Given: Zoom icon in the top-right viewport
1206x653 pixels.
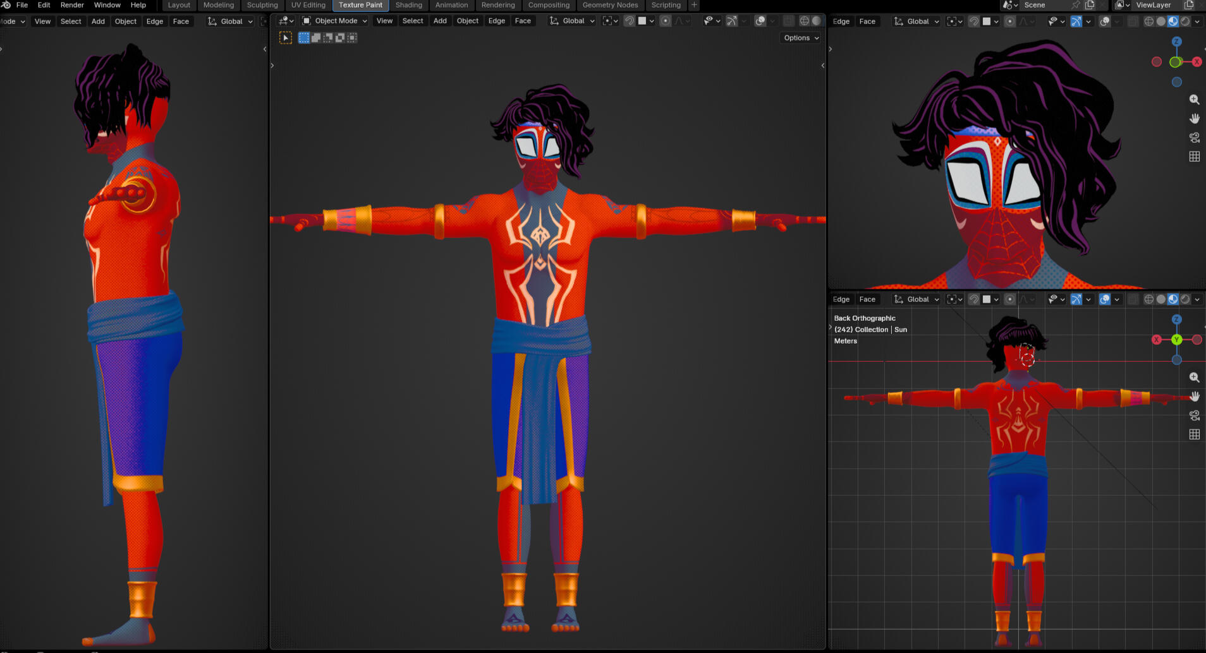Looking at the screenshot, I should (1194, 100).
